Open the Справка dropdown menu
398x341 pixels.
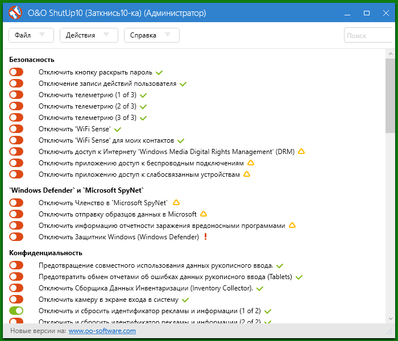click(151, 35)
